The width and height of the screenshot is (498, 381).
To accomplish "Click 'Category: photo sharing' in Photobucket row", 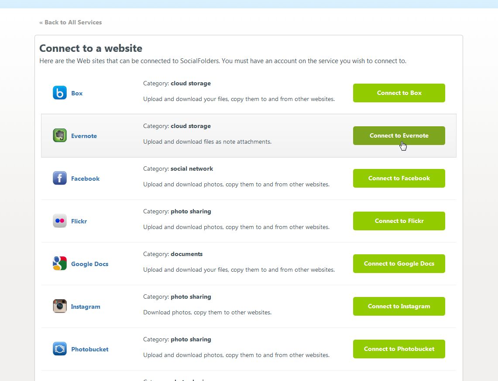I will [177, 340].
